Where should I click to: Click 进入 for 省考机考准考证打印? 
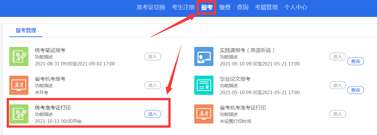(x=338, y=114)
